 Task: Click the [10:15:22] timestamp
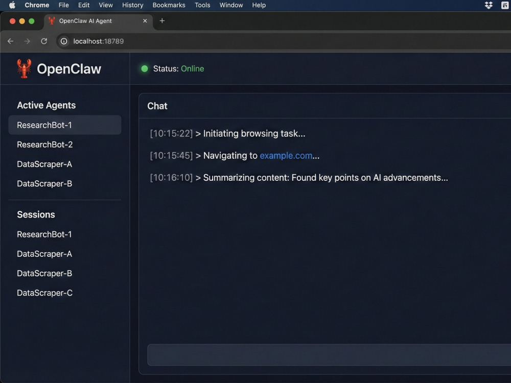(171, 133)
